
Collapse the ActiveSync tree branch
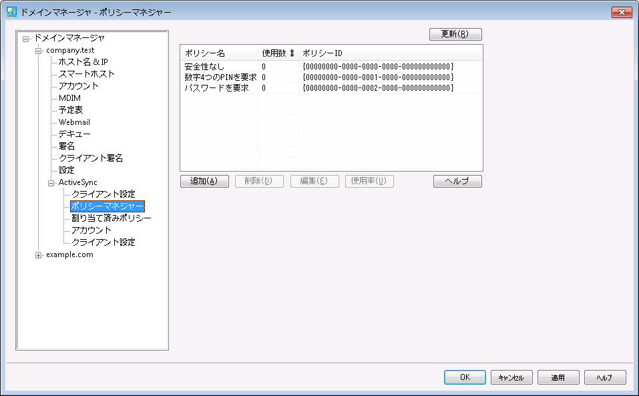[51, 182]
